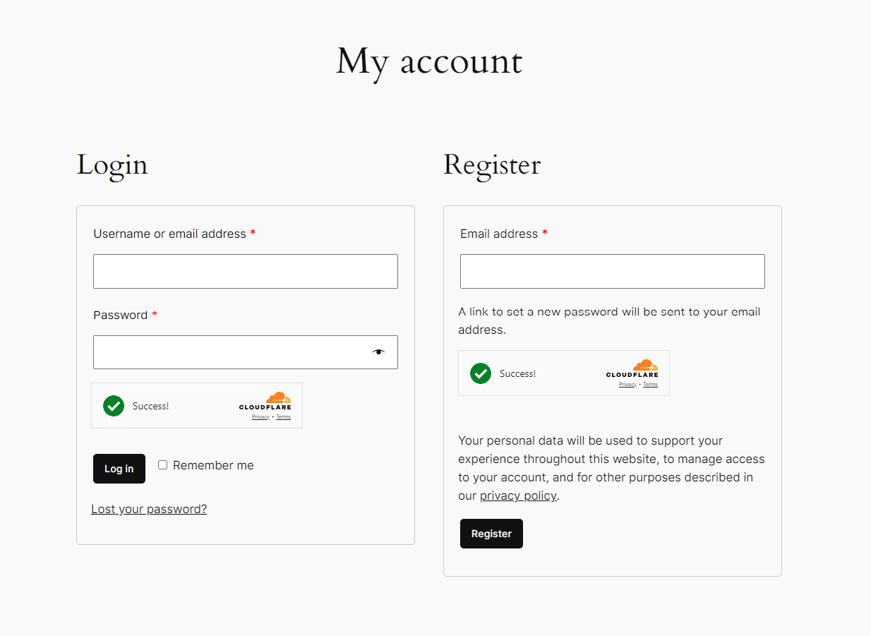Image resolution: width=871 pixels, height=636 pixels.
Task: Focus the Username or email address field
Action: tap(245, 271)
